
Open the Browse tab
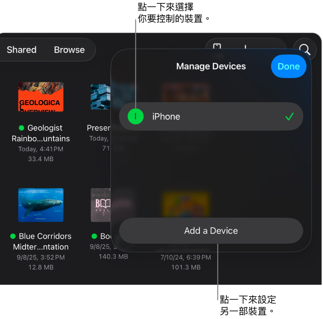[x=69, y=50]
